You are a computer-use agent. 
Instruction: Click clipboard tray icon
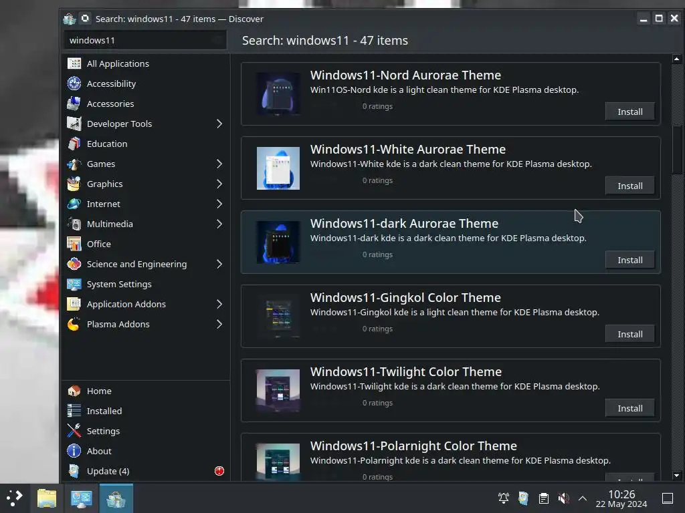[544, 498]
